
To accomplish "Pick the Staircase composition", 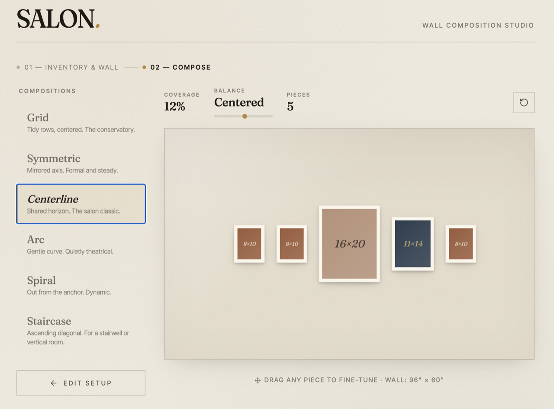I will (81, 331).
